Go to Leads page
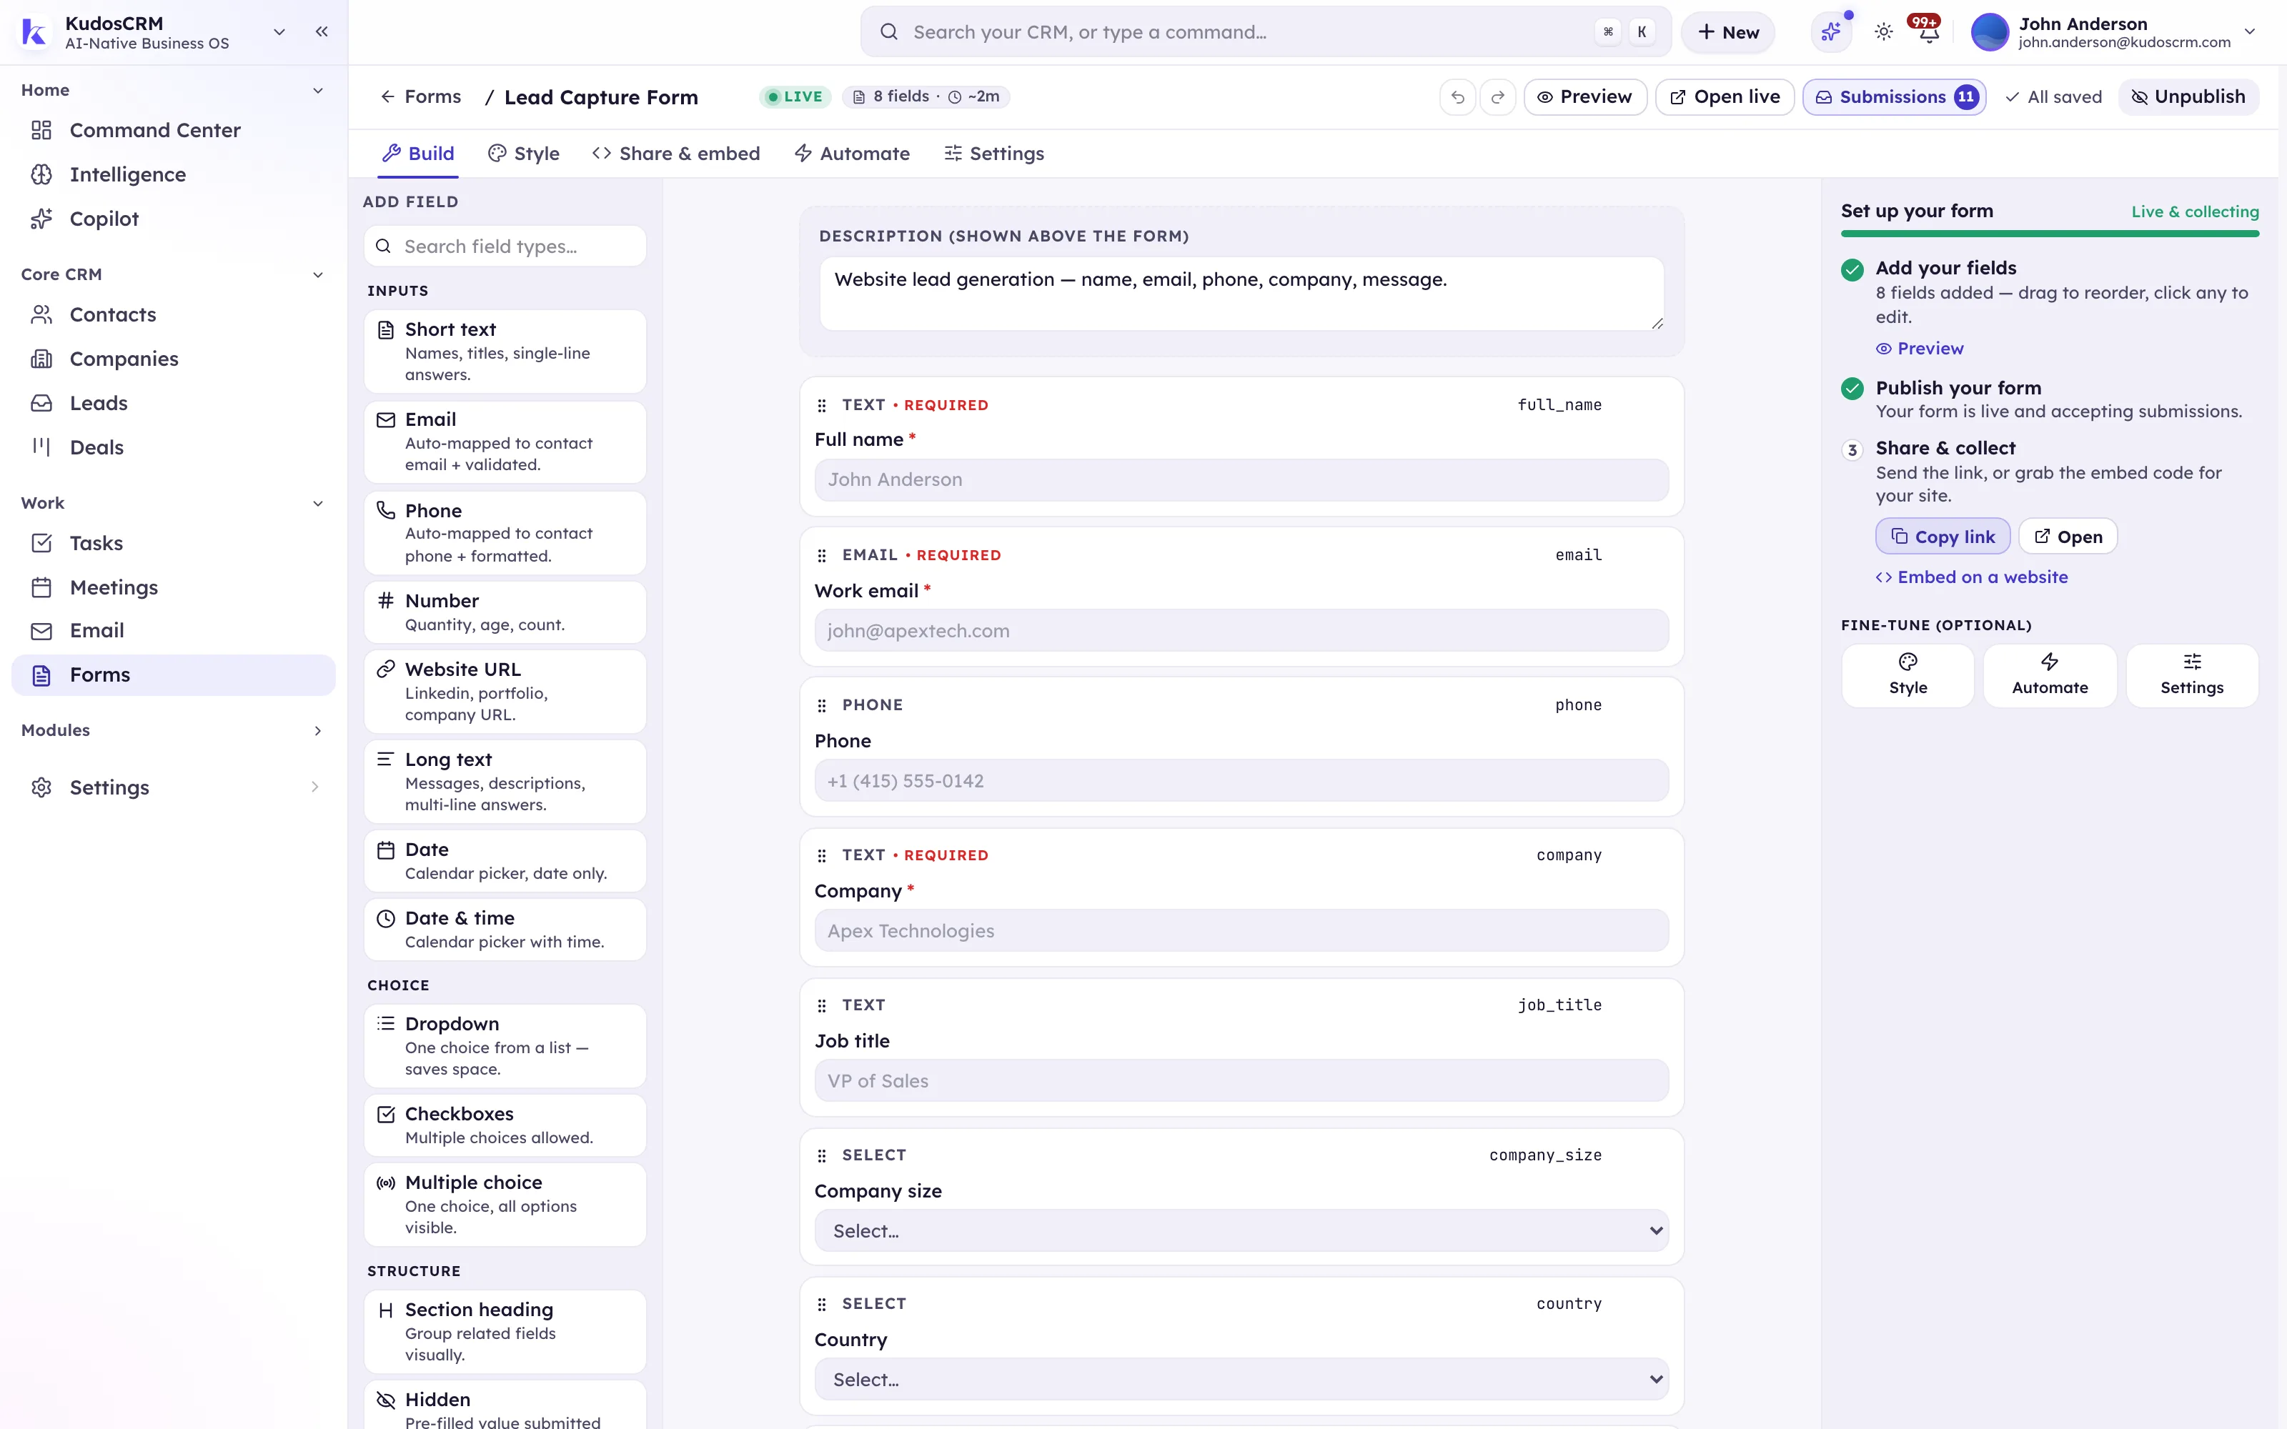This screenshot has width=2287, height=1429. tap(173, 404)
